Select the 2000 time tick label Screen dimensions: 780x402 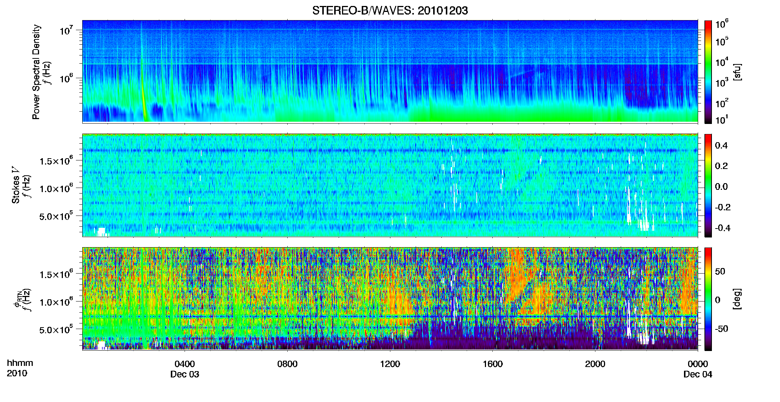pyautogui.click(x=595, y=364)
